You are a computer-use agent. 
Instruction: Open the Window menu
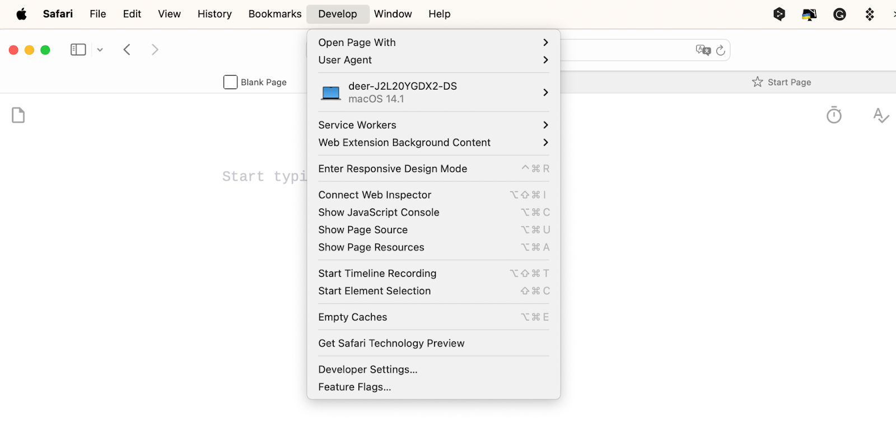coord(393,14)
